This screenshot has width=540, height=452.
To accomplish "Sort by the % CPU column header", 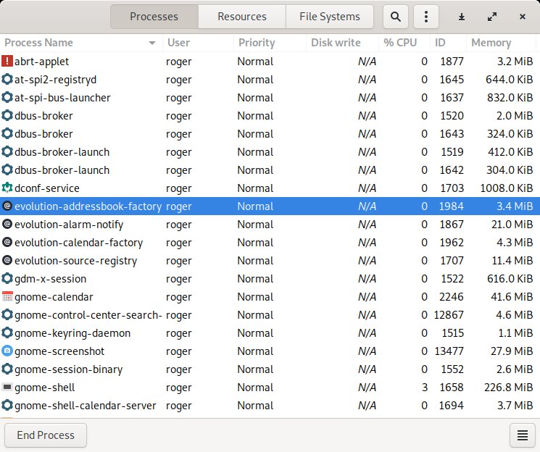I will pos(400,43).
